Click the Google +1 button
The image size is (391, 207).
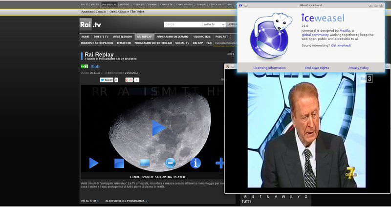(130, 80)
